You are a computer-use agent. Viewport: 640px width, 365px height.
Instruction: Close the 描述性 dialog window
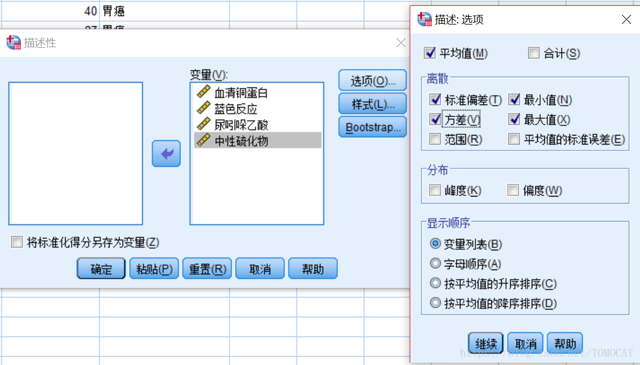pos(401,42)
